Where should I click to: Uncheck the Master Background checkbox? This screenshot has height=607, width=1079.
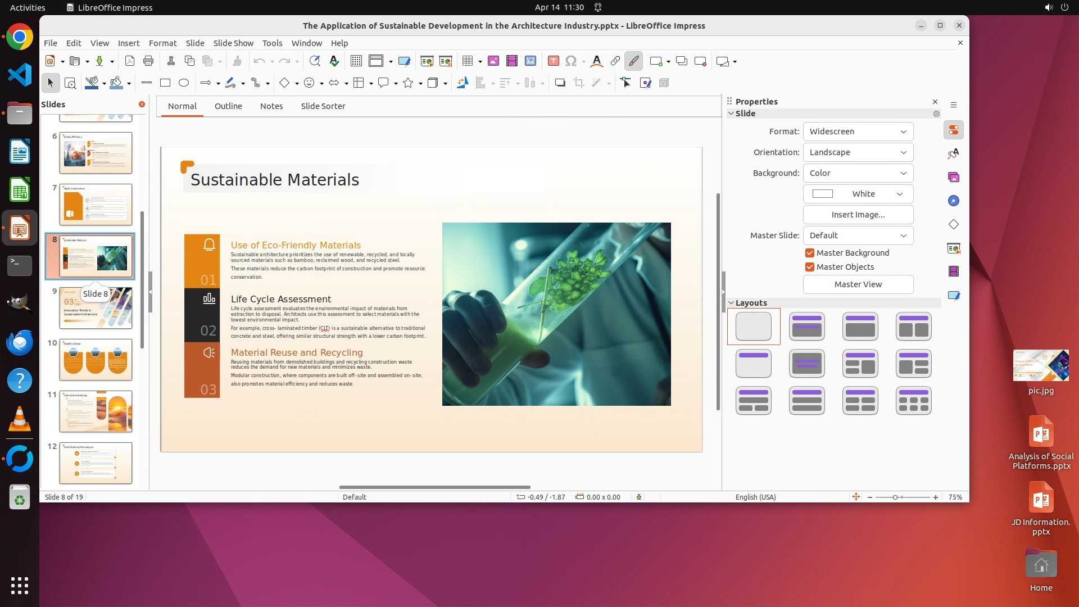pos(810,253)
